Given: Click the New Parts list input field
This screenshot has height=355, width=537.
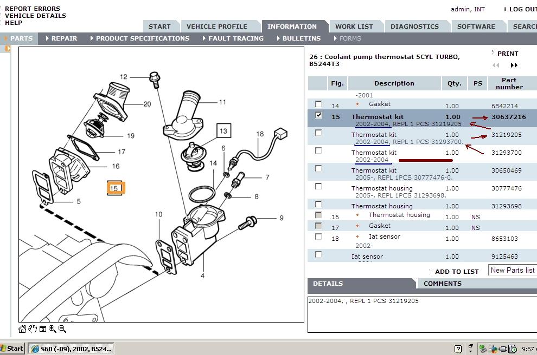Looking at the screenshot, I should click(512, 271).
